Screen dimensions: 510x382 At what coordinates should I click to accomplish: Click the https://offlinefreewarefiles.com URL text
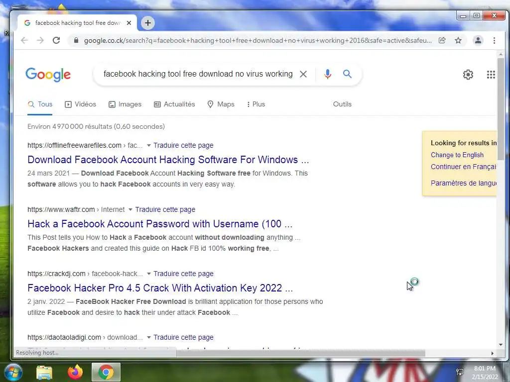(x=74, y=146)
